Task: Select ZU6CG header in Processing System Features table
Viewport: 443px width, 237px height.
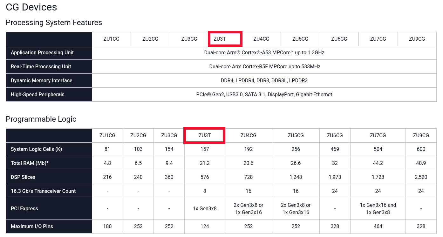Action: tap(339, 39)
